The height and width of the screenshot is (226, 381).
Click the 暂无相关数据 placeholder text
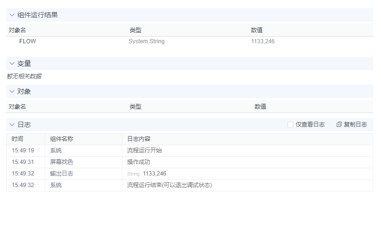(x=24, y=76)
